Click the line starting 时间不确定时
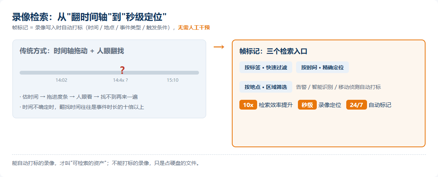 82,107
